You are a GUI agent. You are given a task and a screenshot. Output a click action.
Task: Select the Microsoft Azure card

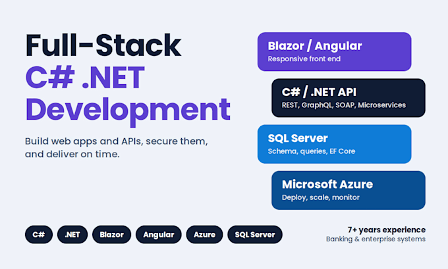coord(349,190)
